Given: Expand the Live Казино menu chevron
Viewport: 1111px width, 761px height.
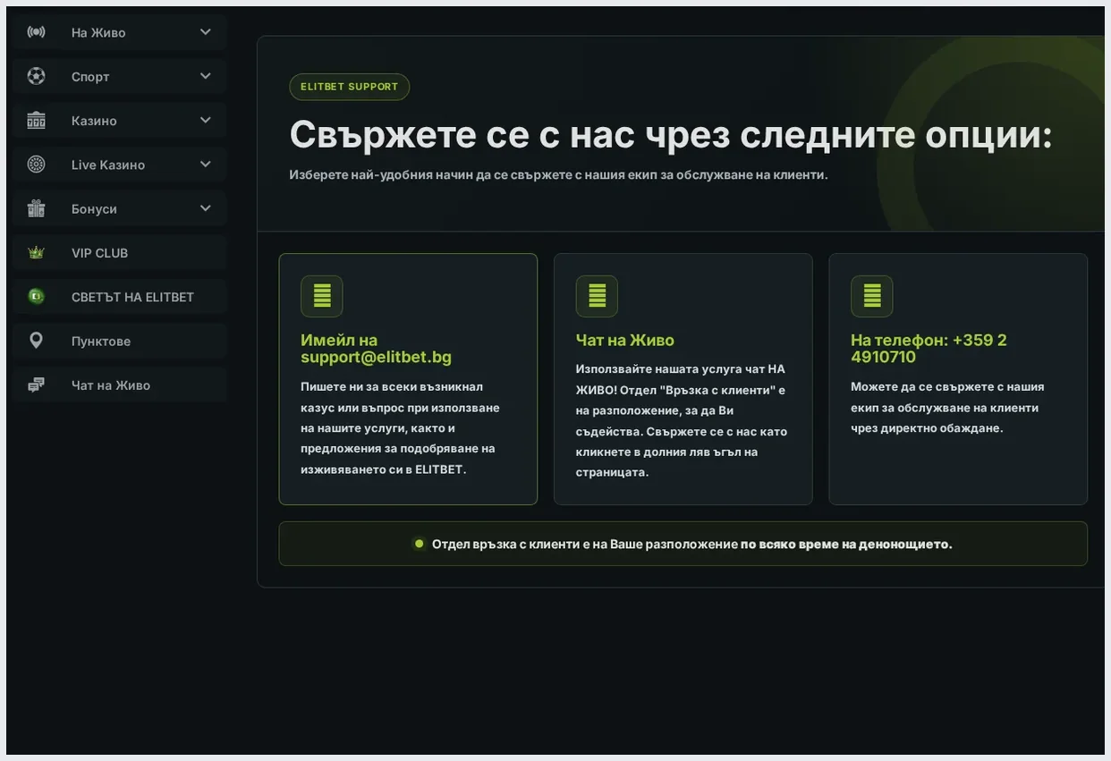Looking at the screenshot, I should tap(206, 164).
